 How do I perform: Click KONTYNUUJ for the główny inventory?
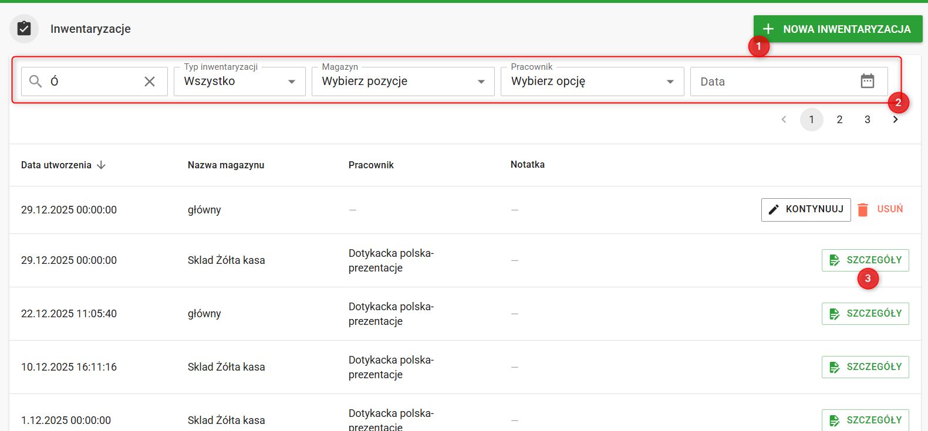click(x=805, y=209)
